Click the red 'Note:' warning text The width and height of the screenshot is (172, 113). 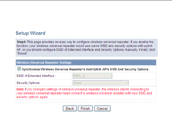[21, 89]
